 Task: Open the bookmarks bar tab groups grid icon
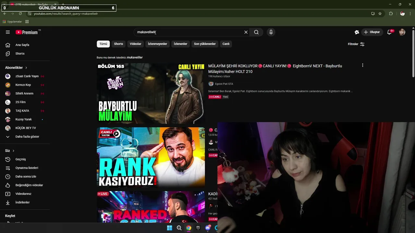tap(27, 22)
